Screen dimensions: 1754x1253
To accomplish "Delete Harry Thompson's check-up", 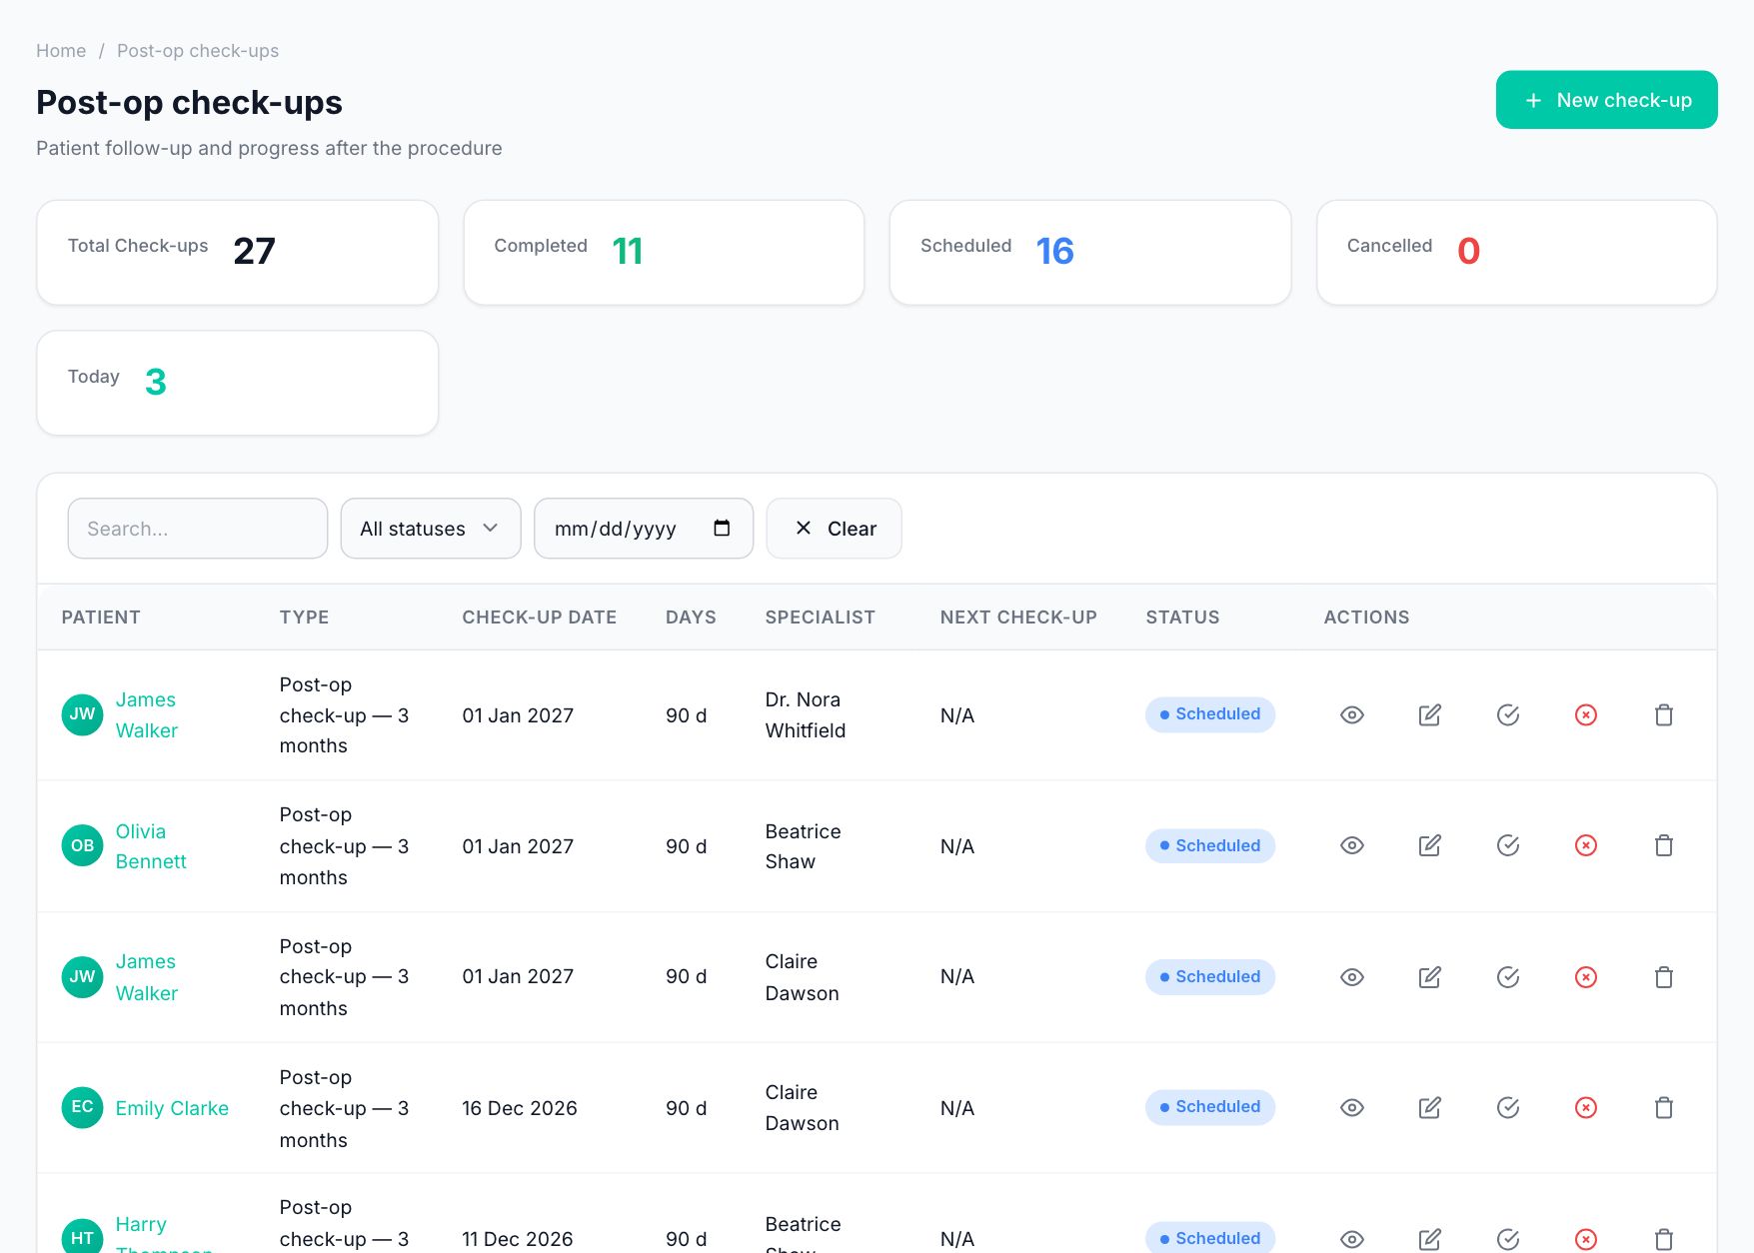I will 1663,1239.
